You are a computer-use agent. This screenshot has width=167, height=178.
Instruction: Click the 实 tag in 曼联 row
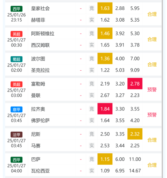coord(92,95)
